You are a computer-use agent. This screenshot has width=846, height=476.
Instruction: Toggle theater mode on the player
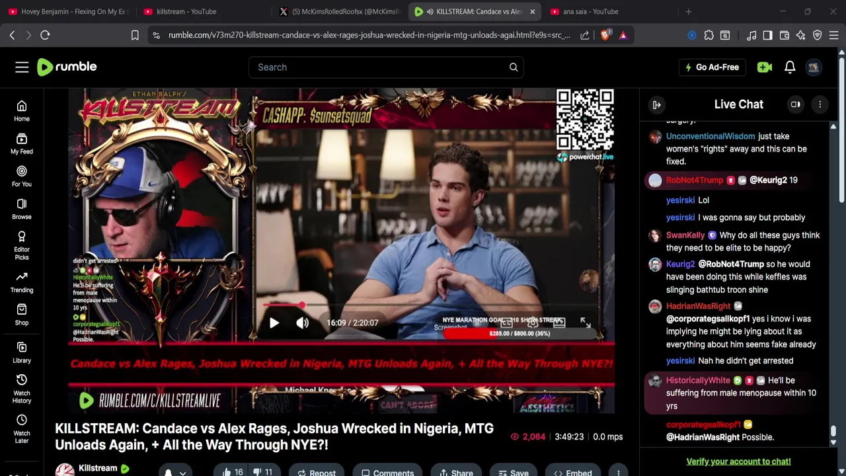click(559, 323)
